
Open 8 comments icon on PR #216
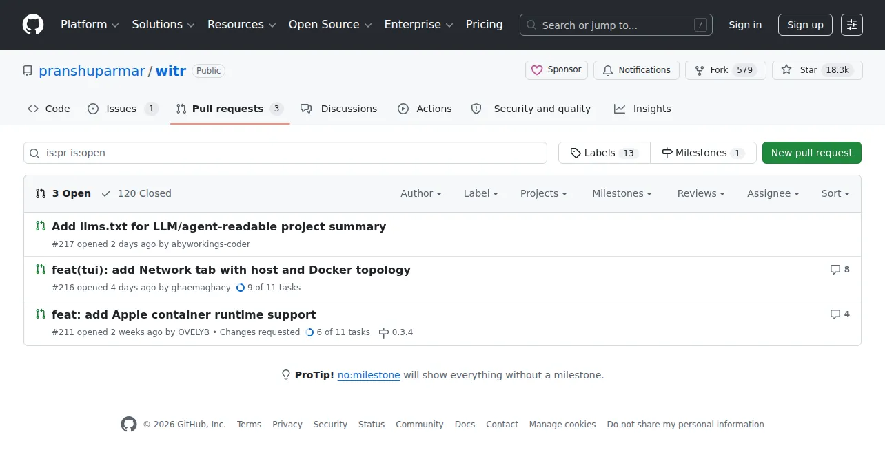click(x=840, y=270)
